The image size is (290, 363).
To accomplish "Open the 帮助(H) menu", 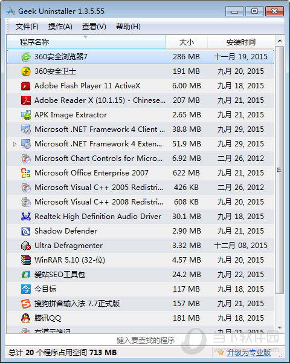I will (x=128, y=27).
